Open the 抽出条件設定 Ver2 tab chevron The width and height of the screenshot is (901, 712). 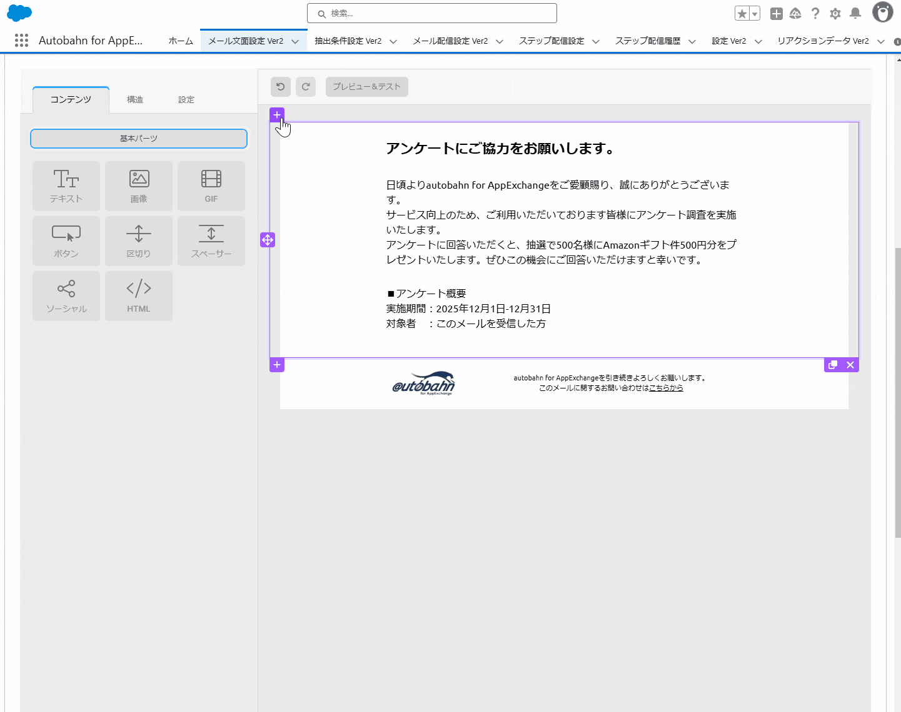tap(393, 41)
